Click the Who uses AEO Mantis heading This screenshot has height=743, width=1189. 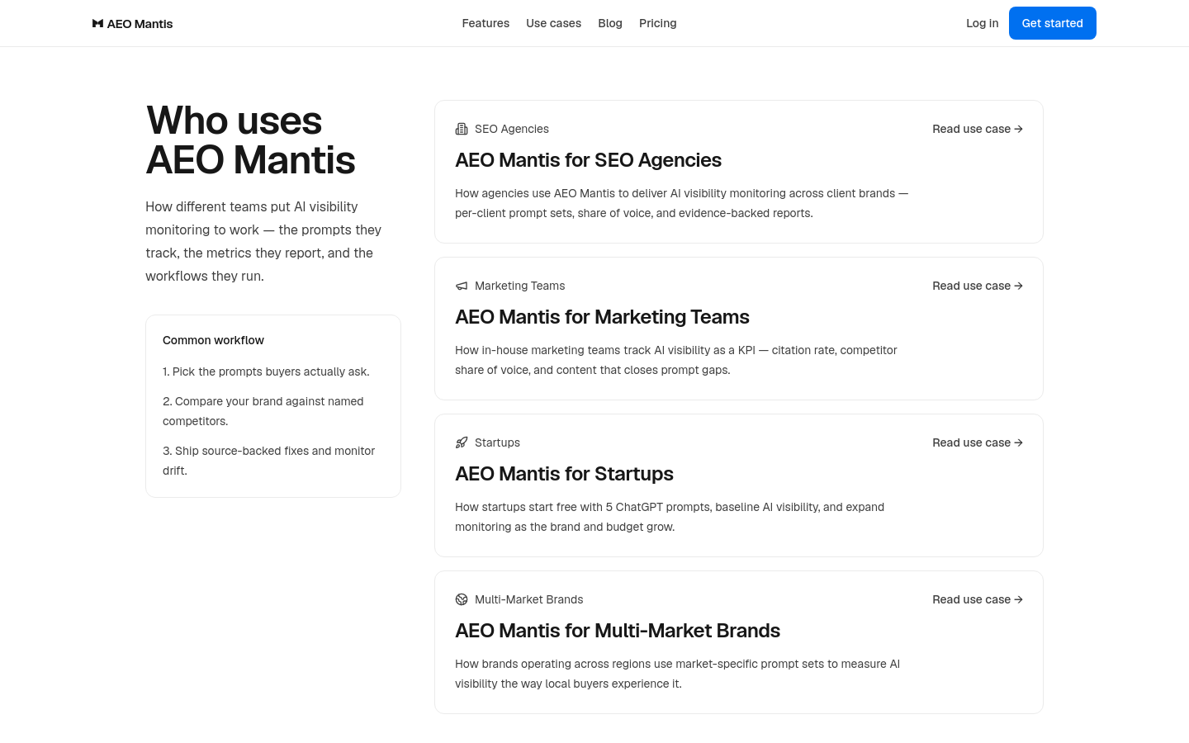coord(251,140)
